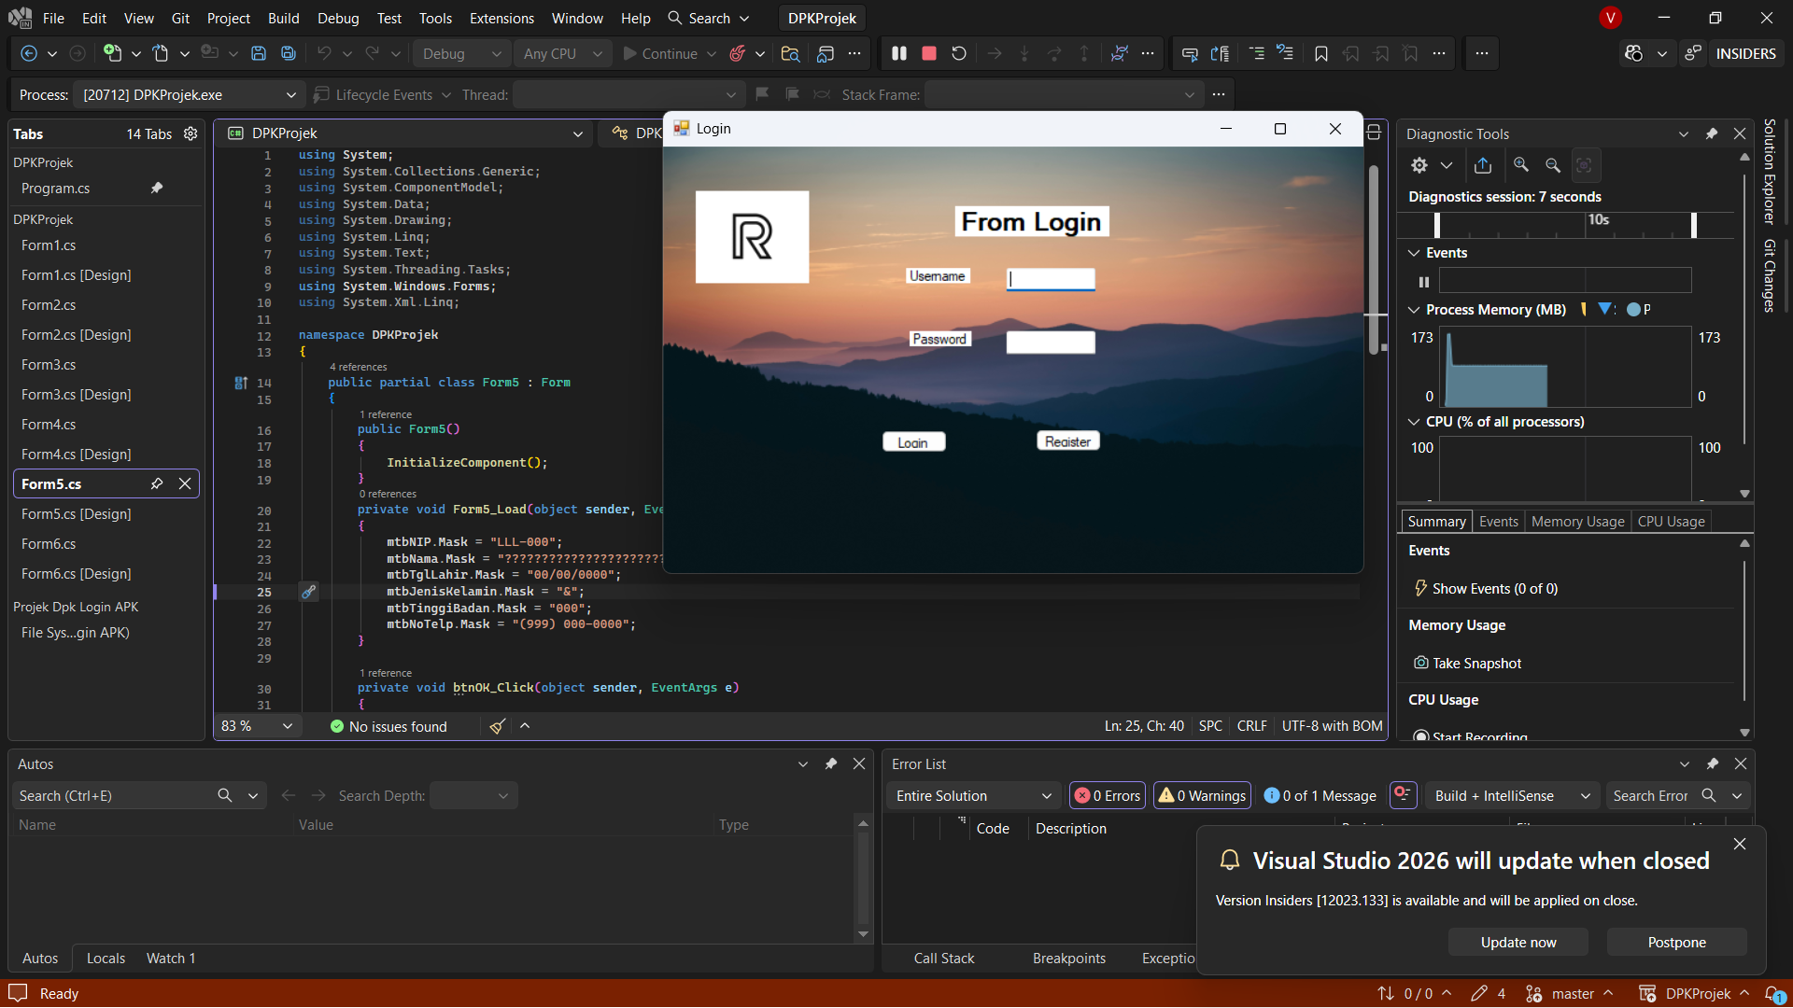Zoom in on the diagnostics timeline
Image resolution: width=1793 pixels, height=1008 pixels.
1521,165
